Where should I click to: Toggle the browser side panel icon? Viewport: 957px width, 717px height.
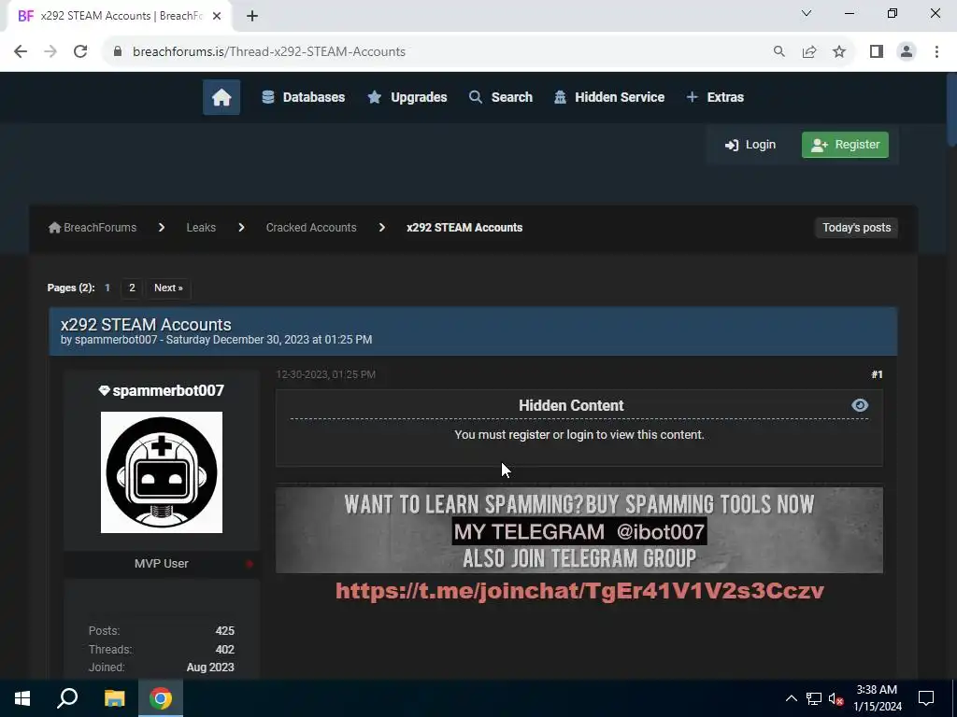(876, 51)
